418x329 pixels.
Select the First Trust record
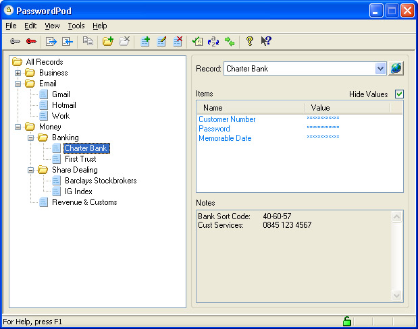pos(80,159)
